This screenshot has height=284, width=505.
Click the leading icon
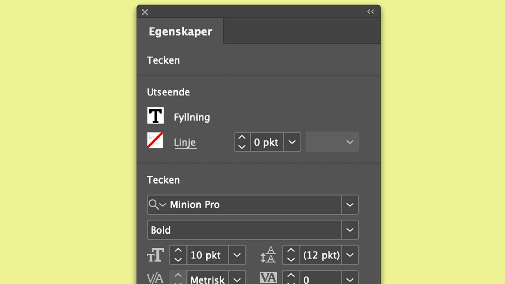(x=268, y=255)
